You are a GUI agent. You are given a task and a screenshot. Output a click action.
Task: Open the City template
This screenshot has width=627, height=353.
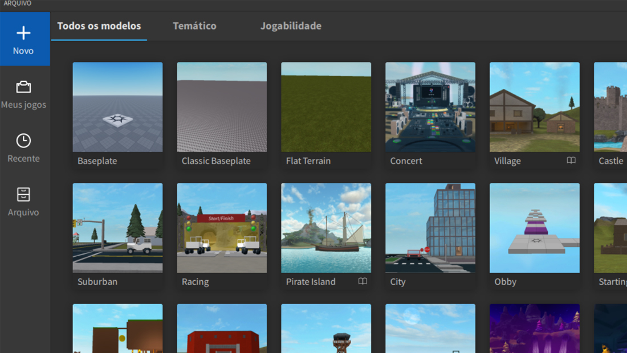point(430,228)
